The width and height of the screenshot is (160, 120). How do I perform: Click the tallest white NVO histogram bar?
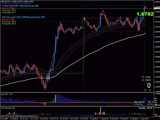101,111
